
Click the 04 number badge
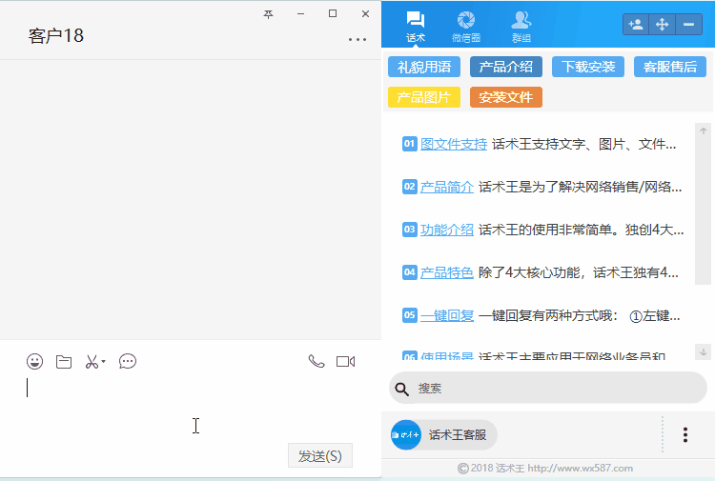(410, 272)
